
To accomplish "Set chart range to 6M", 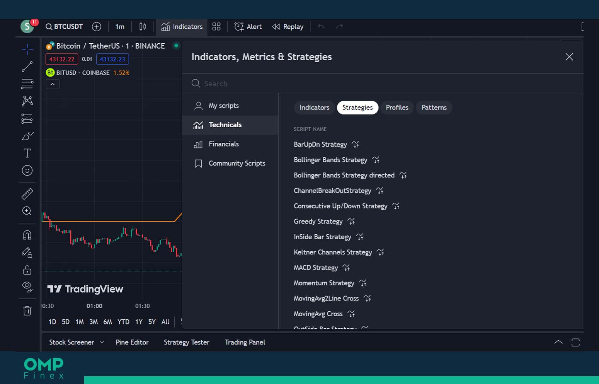I will click(x=107, y=322).
